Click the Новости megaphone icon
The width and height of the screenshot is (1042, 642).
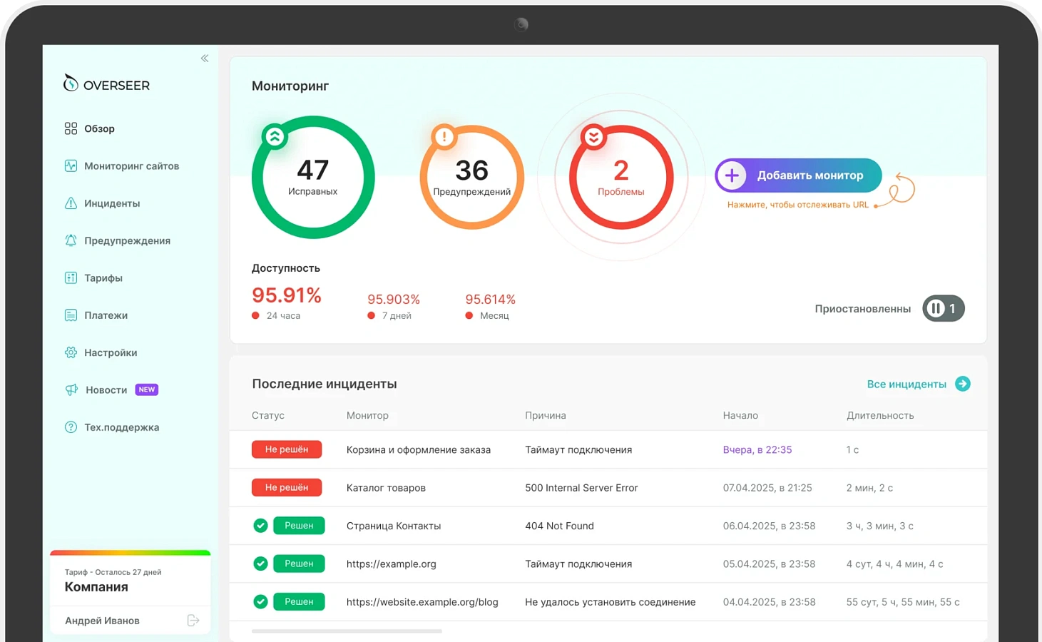click(x=71, y=389)
